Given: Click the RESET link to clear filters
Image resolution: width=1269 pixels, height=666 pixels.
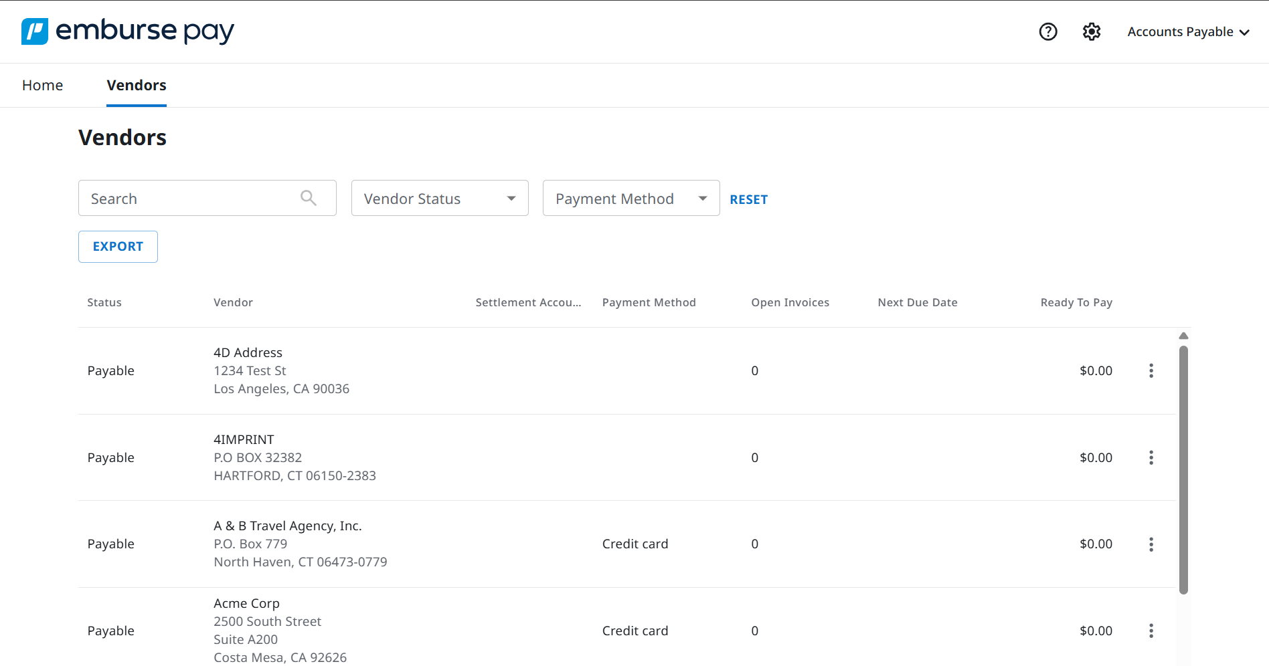Looking at the screenshot, I should (x=748, y=199).
